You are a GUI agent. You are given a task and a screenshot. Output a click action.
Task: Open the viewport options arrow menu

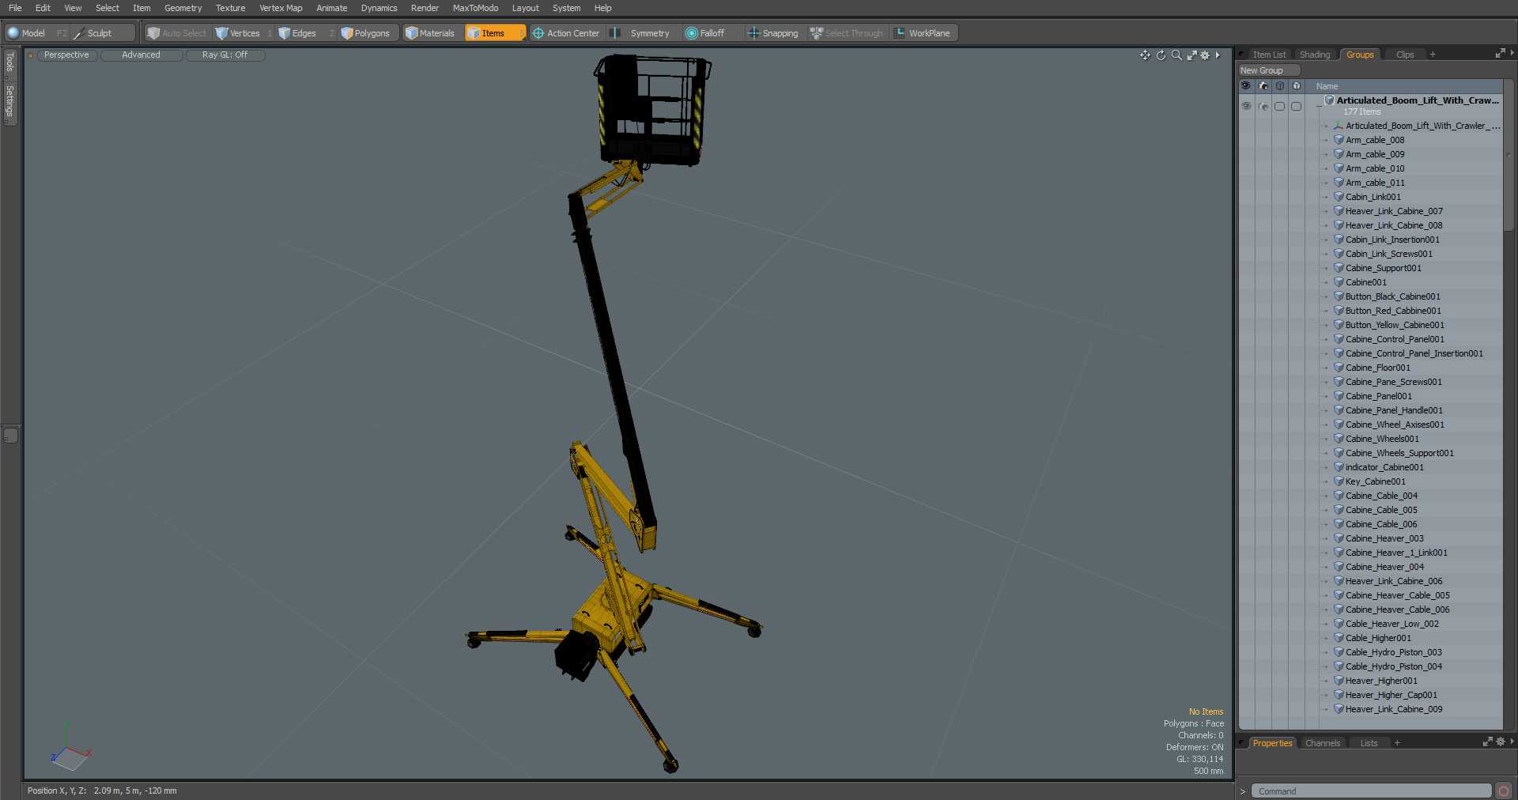[x=1218, y=55]
